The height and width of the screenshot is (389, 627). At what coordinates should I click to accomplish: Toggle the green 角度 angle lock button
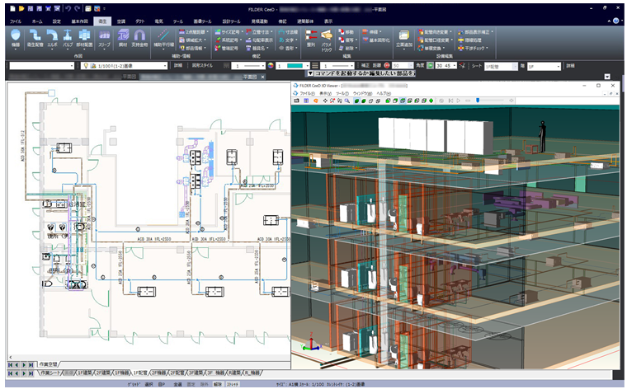coord(429,65)
